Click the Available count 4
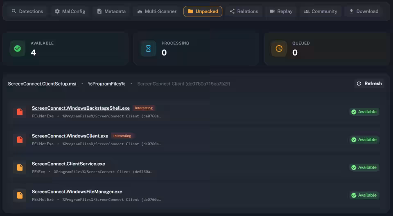Image resolution: width=393 pixels, height=216 pixels. [33, 53]
